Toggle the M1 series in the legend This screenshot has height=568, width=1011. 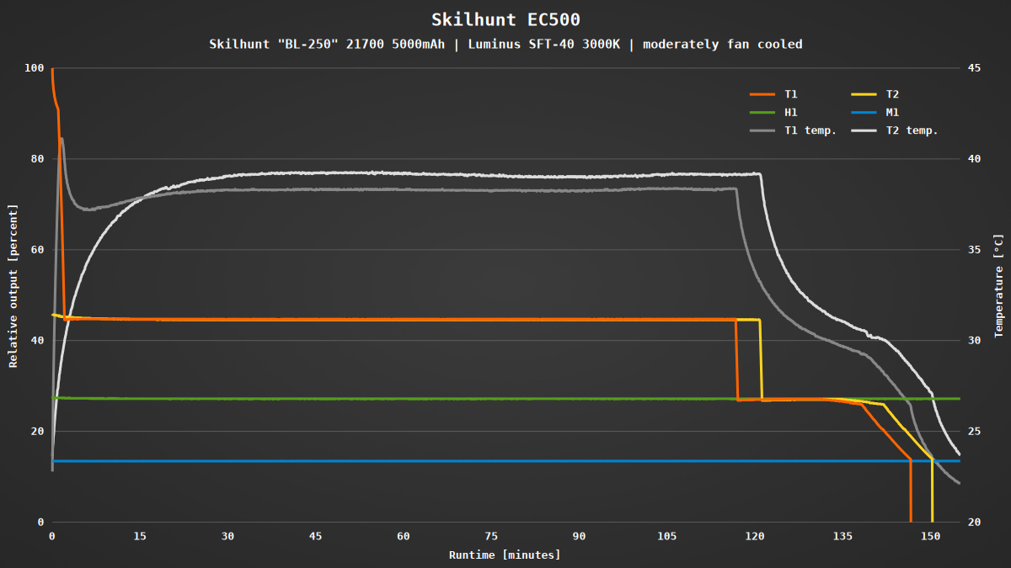coord(875,112)
